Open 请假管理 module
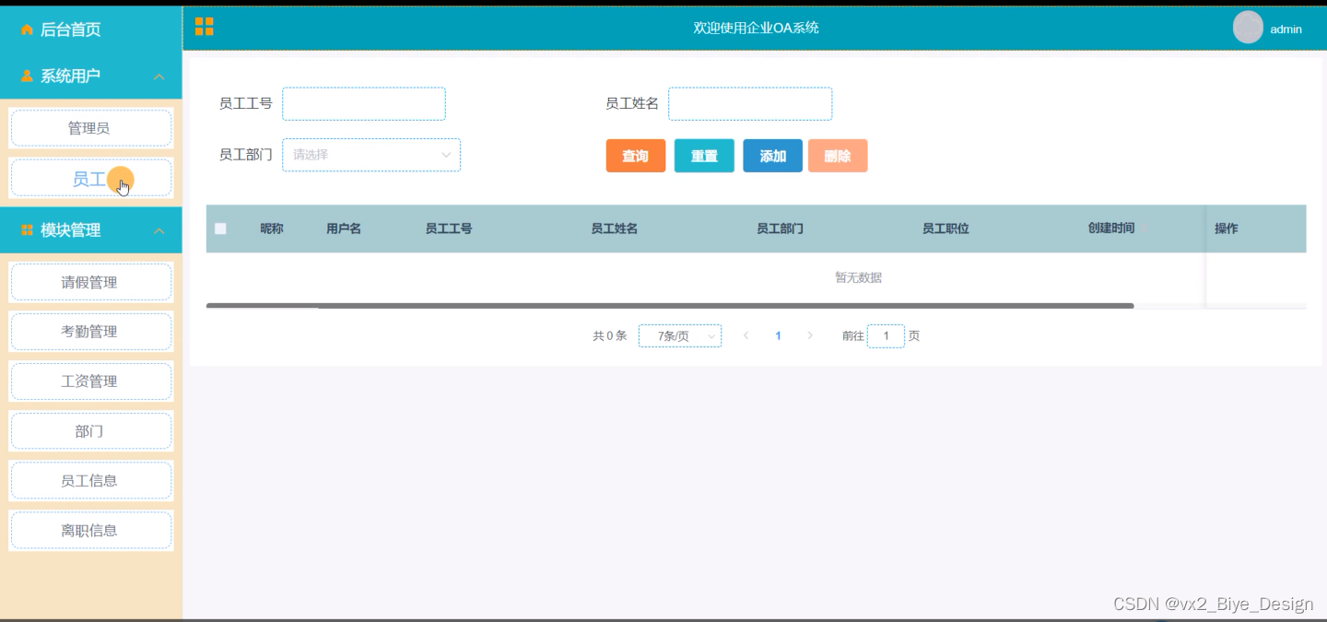Image resolution: width=1327 pixels, height=622 pixels. click(x=90, y=282)
